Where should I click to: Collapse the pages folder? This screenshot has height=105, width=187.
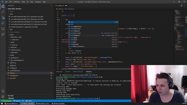pyautogui.click(x=12, y=35)
